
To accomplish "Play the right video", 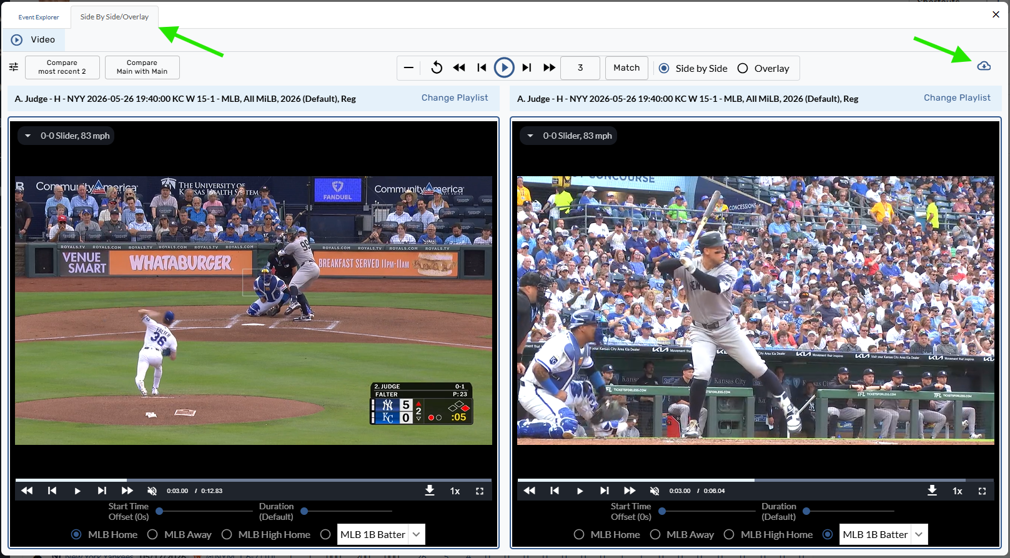I will [x=579, y=491].
